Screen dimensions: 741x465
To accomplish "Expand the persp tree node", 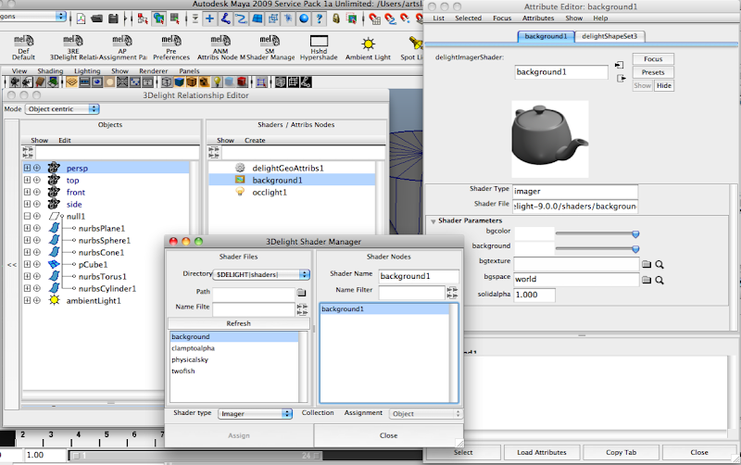I will [x=28, y=168].
